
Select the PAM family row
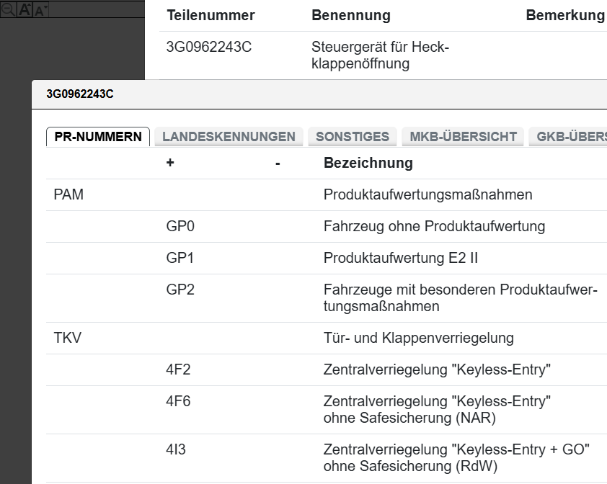point(69,194)
